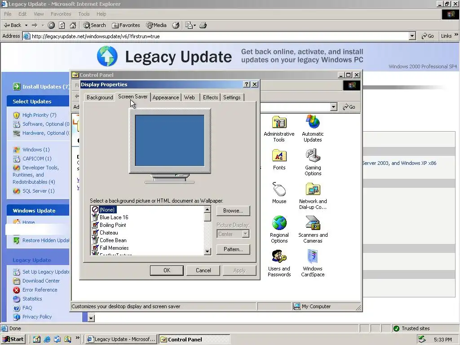This screenshot has width=460, height=345.
Task: Switch to the Background tab
Action: point(100,97)
